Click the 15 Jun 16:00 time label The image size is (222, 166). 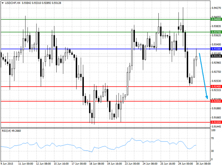(x=61, y=164)
